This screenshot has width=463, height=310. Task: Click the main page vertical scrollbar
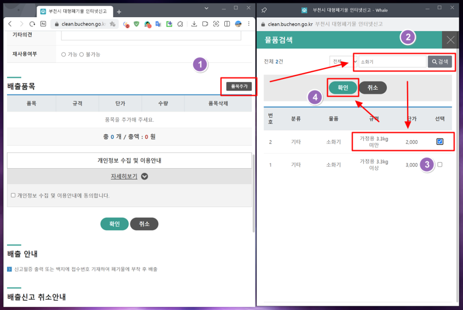pos(254,194)
